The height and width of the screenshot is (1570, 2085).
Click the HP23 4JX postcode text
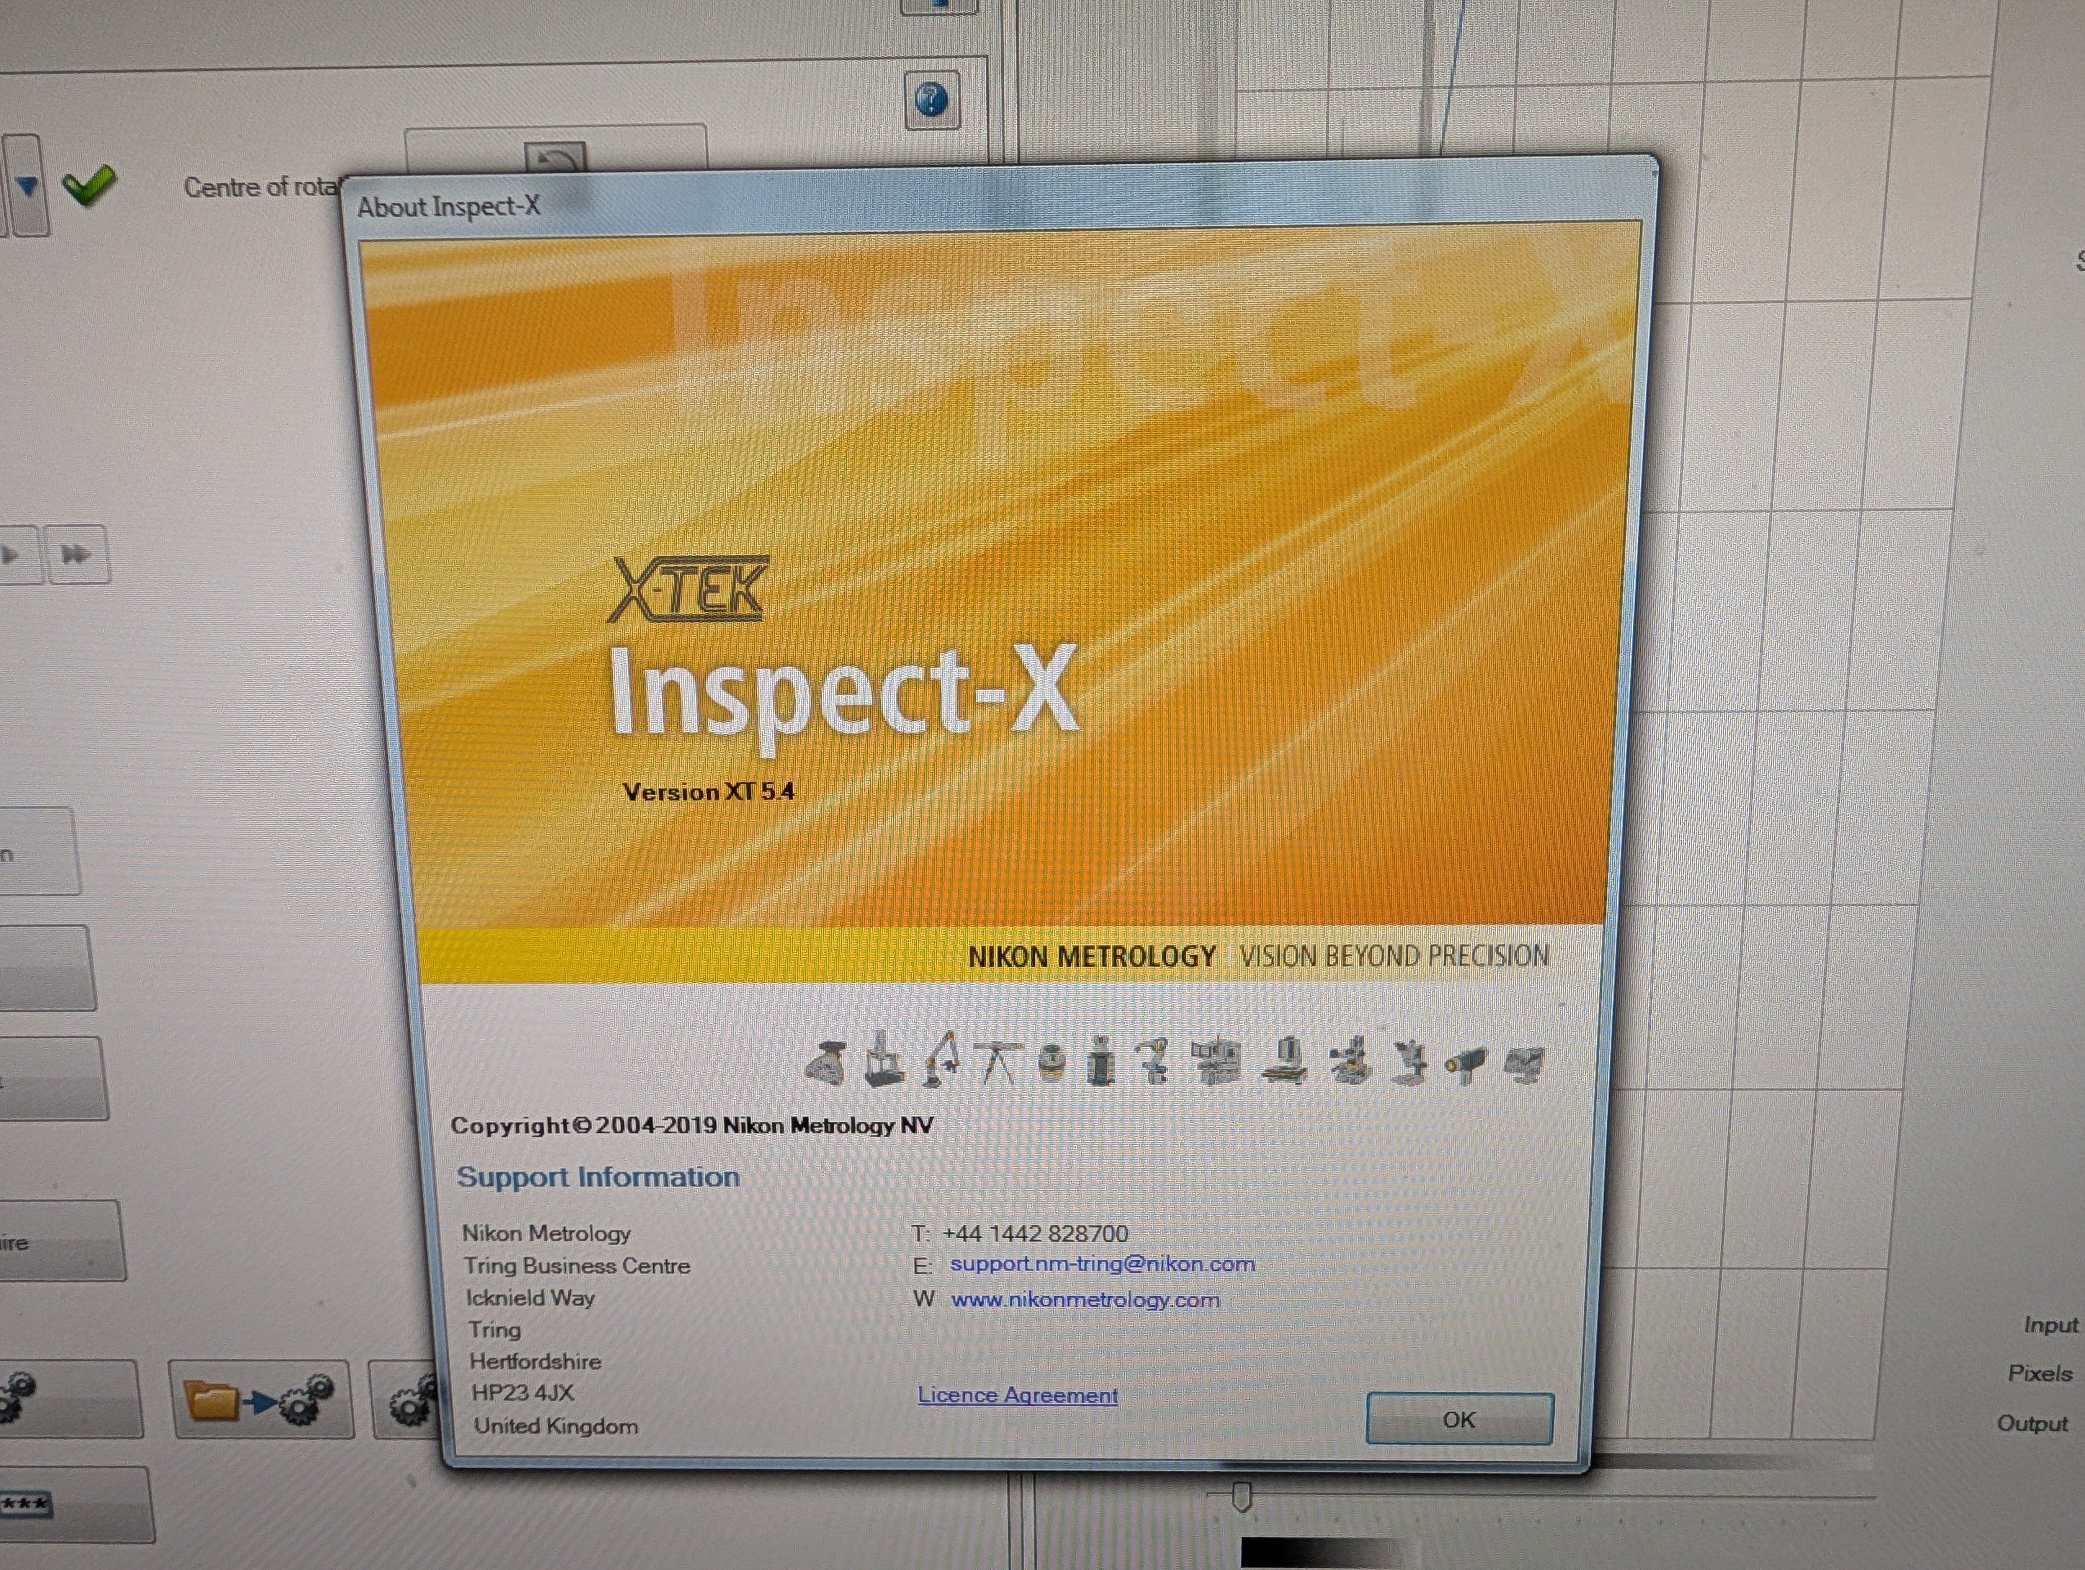pyautogui.click(x=522, y=1392)
